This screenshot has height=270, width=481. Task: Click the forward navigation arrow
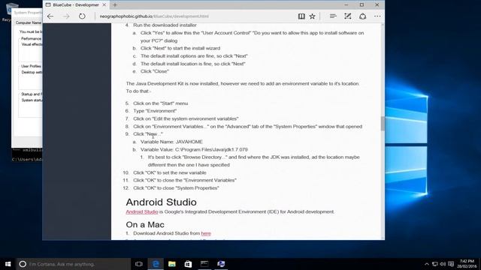(66, 16)
